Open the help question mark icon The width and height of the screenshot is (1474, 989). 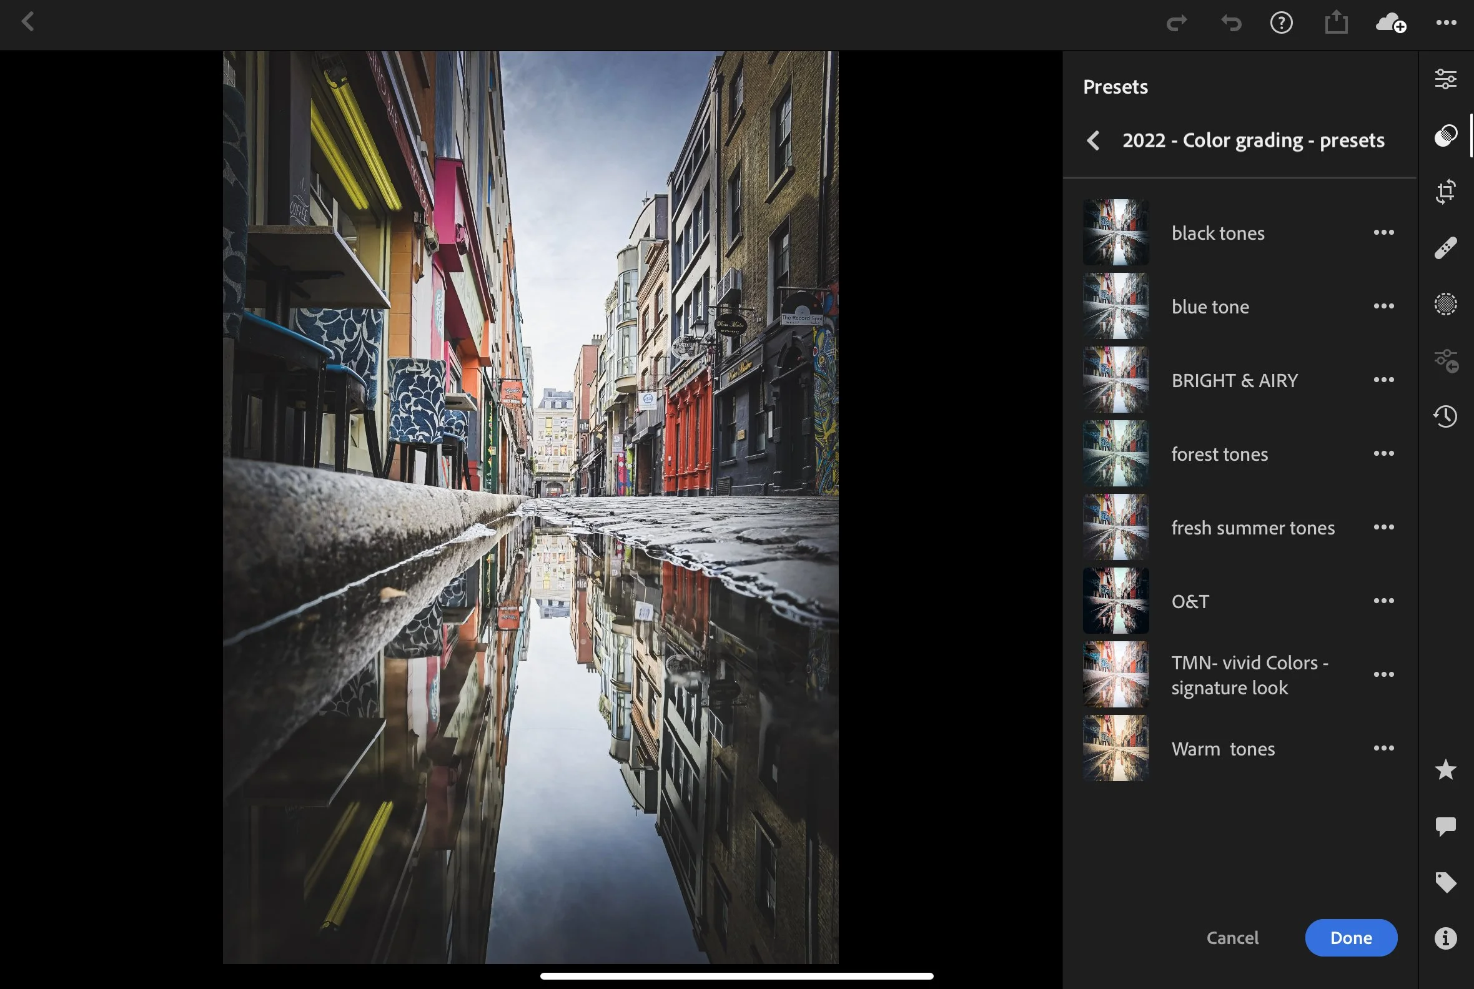[x=1281, y=23]
